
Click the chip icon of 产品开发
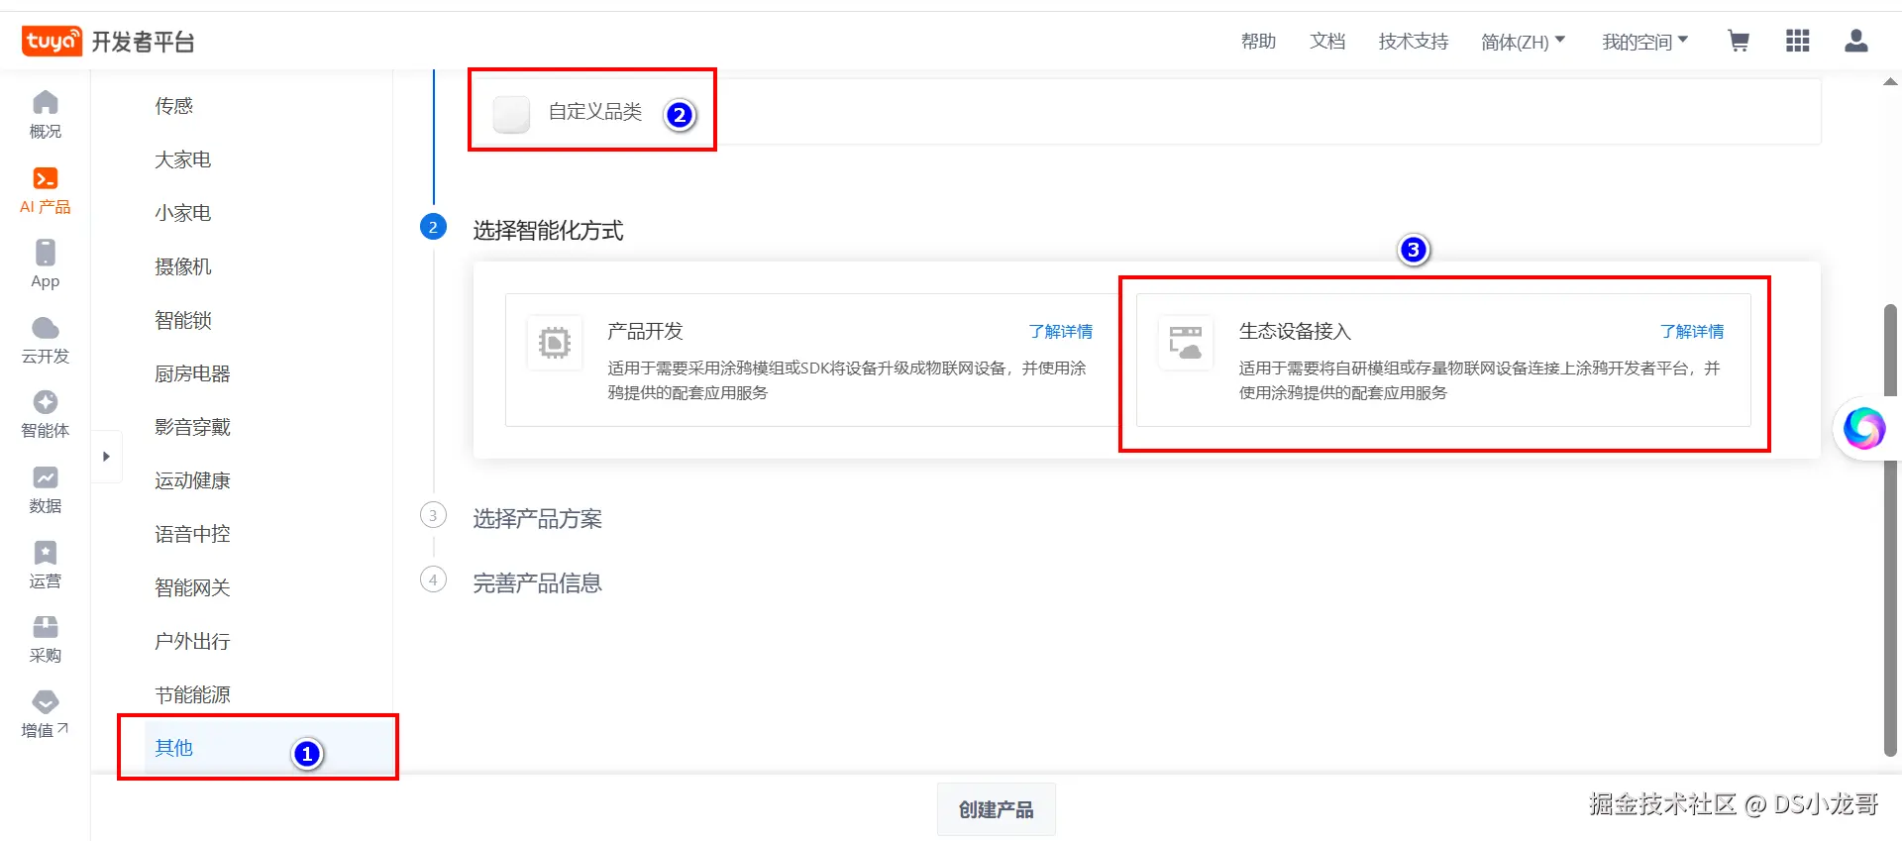[x=554, y=343]
